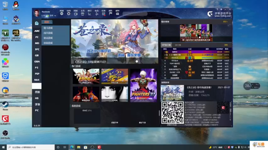The image size is (268, 150).
Task: Select MD platform in sidebar
Action: pyautogui.click(x=37, y=43)
